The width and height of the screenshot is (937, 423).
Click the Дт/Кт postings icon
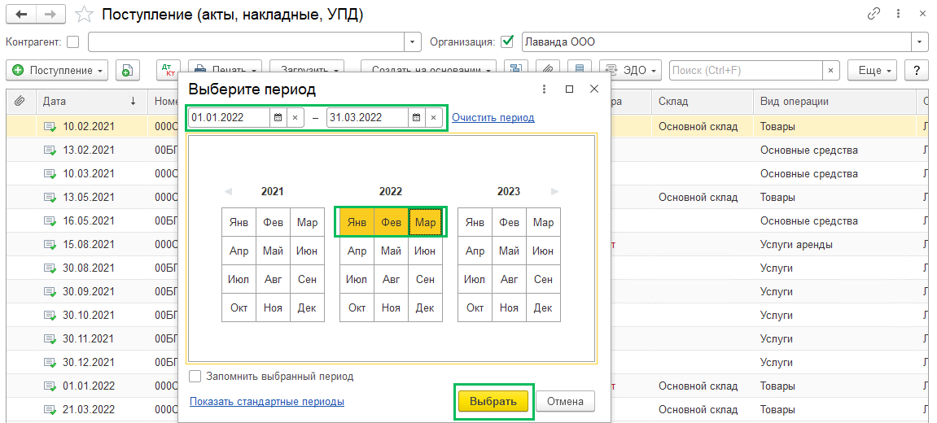168,71
